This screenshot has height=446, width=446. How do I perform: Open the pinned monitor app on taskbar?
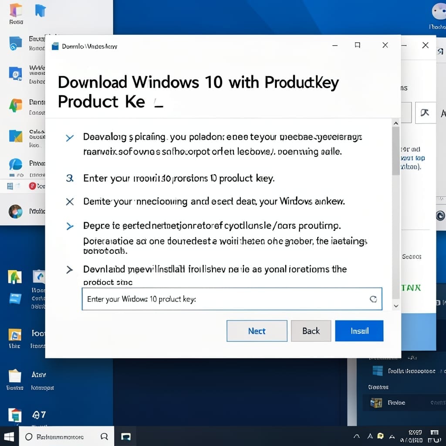pyautogui.click(x=125, y=436)
